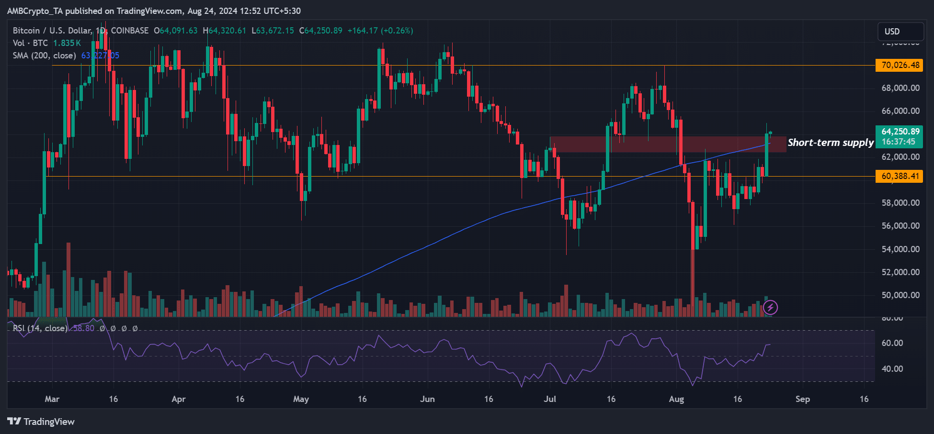Viewport: 934px width, 434px height.
Task: Click the May label on time axis
Action: [x=301, y=399]
